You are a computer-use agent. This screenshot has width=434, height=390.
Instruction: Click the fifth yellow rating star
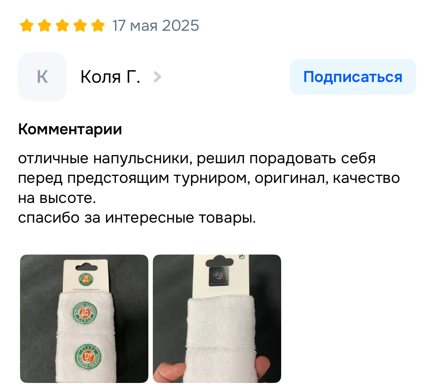(98, 26)
